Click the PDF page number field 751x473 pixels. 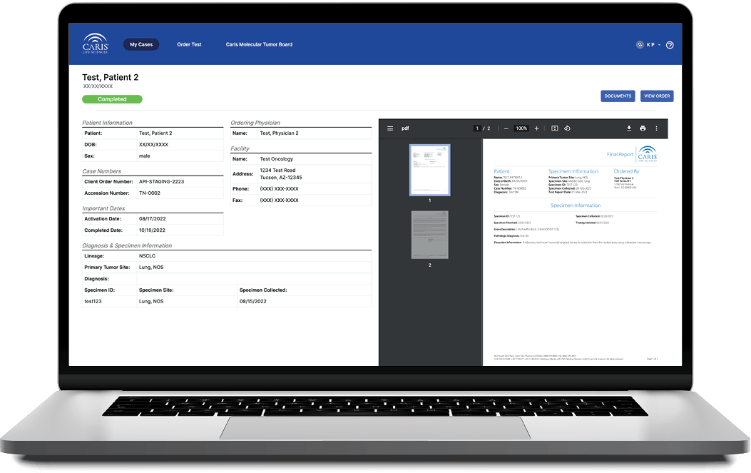pos(477,128)
